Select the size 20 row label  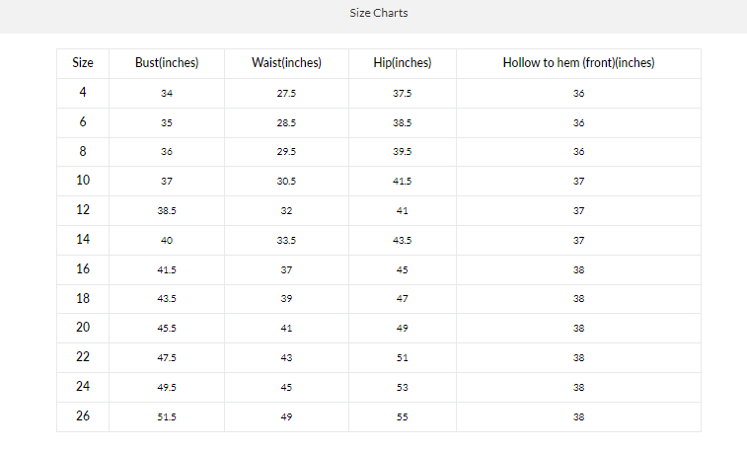pos(83,328)
